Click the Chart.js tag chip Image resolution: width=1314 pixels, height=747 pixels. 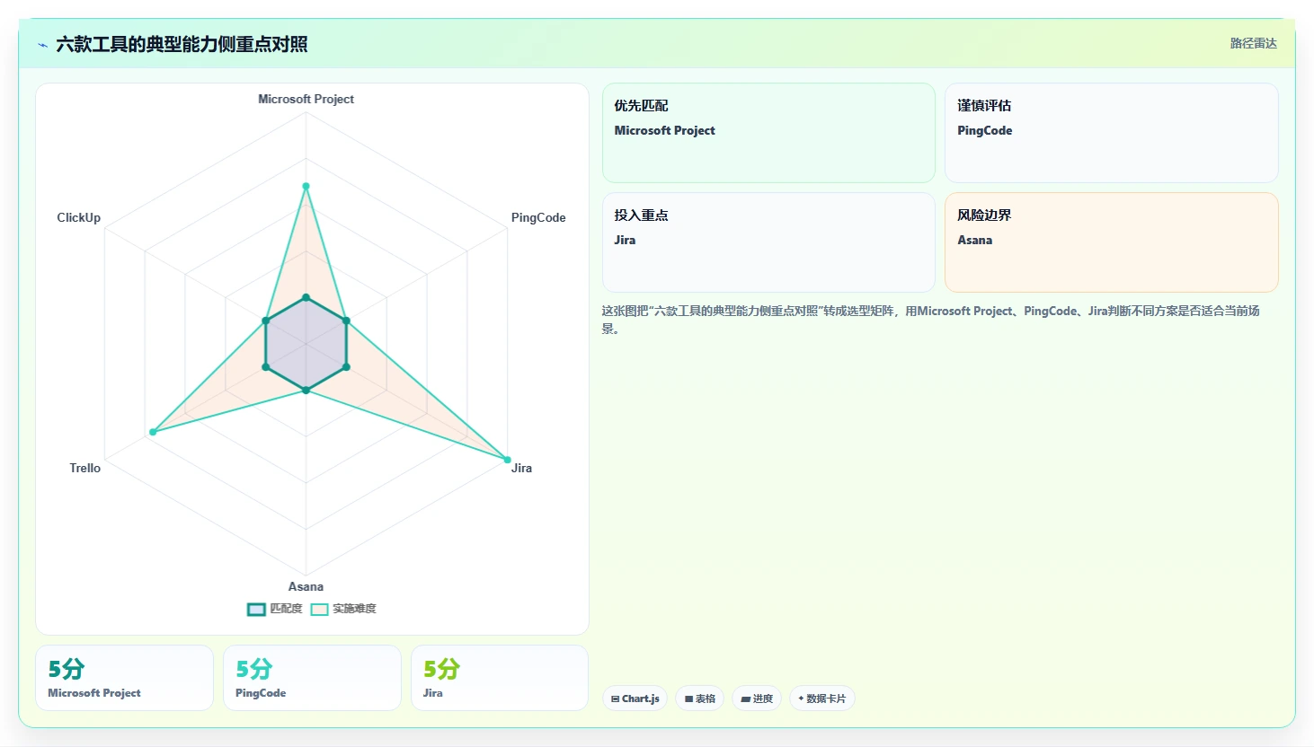pos(635,699)
